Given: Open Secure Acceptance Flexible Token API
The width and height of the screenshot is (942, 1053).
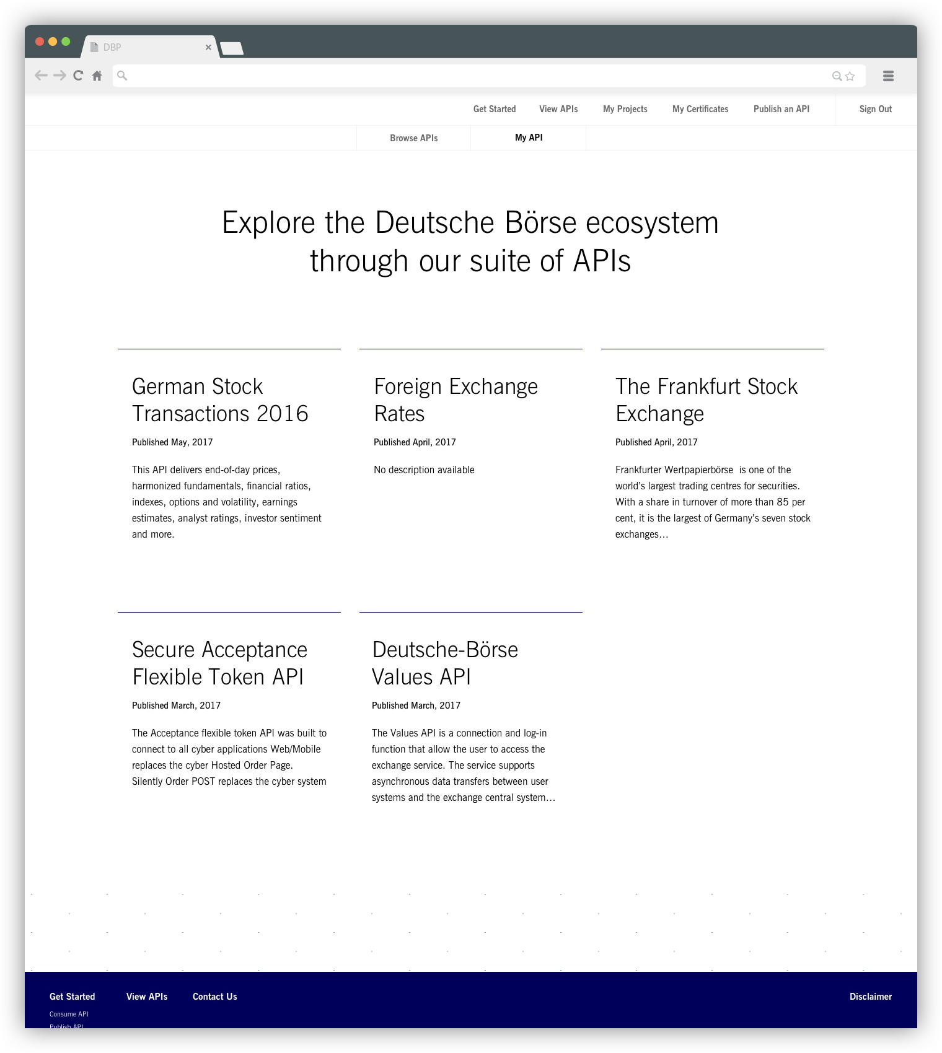Looking at the screenshot, I should tap(219, 663).
